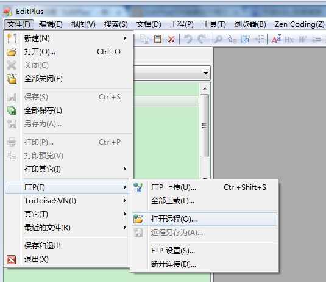The height and width of the screenshot is (282, 326).
Task: Choose FTP 上传(U)... entry
Action: pyautogui.click(x=204, y=187)
